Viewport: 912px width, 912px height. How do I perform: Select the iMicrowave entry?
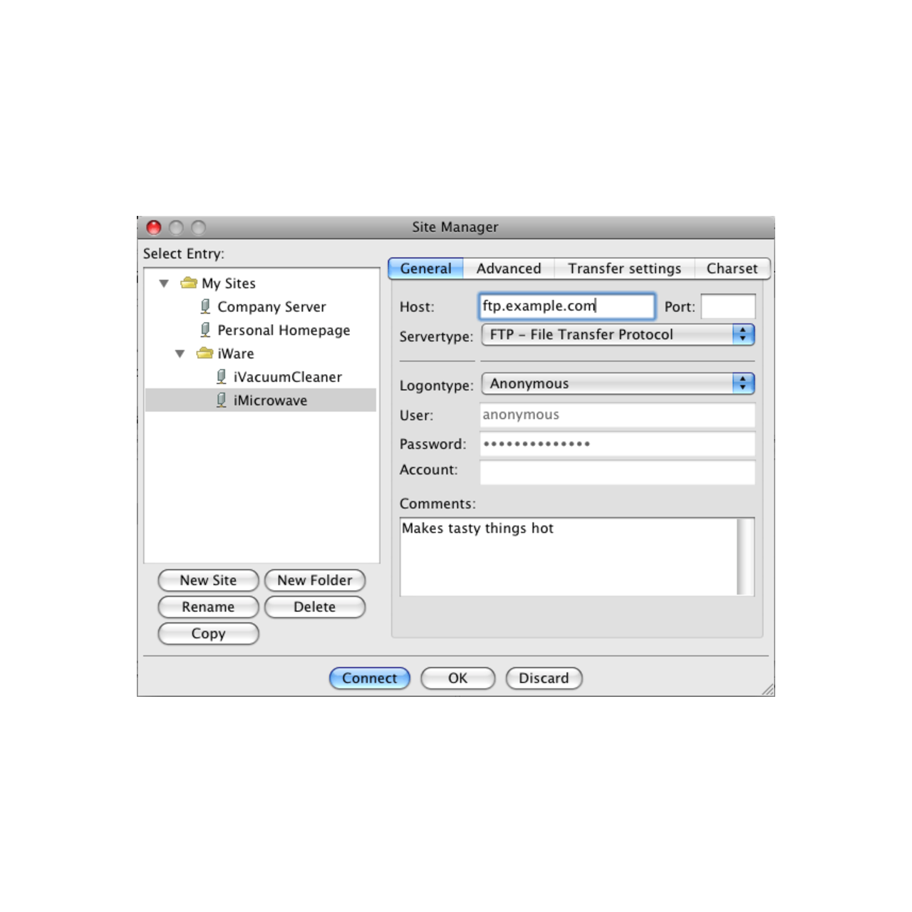(x=270, y=400)
